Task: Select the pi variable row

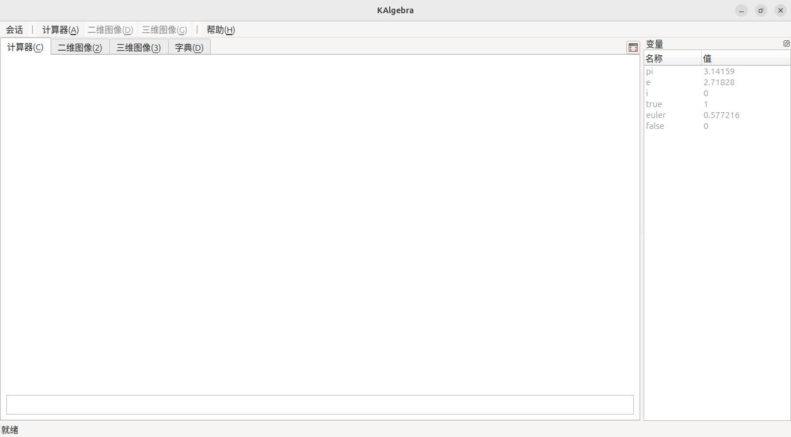Action: [x=717, y=71]
